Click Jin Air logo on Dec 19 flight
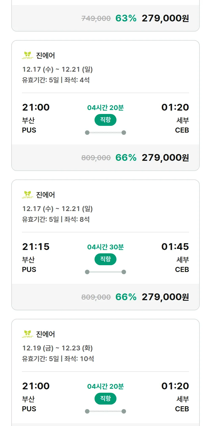The image size is (211, 426). (x=28, y=334)
